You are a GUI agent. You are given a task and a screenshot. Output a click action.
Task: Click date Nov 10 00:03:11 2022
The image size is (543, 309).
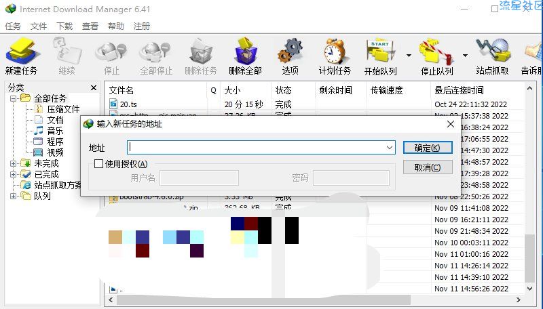pos(471,243)
